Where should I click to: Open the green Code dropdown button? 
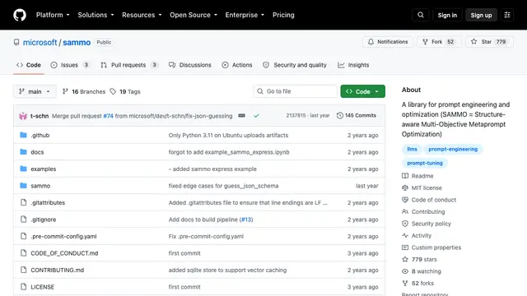point(362,91)
